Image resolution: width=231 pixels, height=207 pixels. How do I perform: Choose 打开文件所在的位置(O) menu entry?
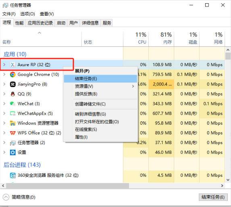[101, 122]
